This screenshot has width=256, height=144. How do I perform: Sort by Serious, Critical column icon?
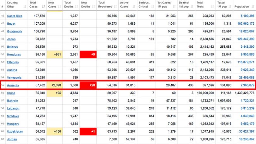pyautogui.click(x=153, y=7)
